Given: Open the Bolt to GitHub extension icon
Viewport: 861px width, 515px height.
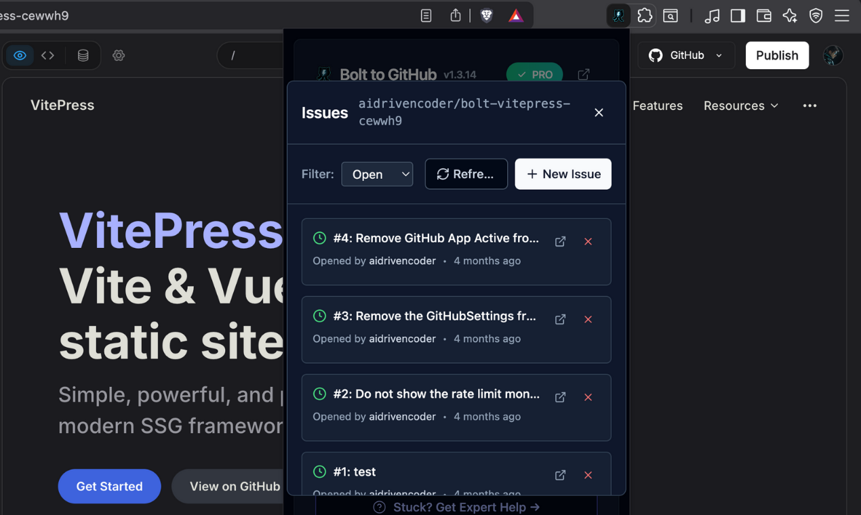Looking at the screenshot, I should (618, 15).
